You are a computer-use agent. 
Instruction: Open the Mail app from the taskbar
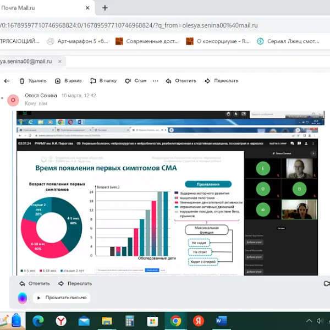click(x=84, y=321)
